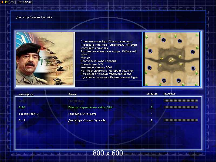Image resolution: width=216 pixels, height=162 pixels.
Task: Click start position 2 on the minimap
Action: (178, 80)
